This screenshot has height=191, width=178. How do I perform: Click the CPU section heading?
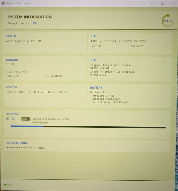94,36
